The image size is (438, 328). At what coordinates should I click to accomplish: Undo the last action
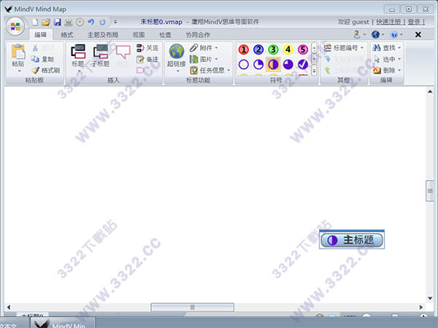(91, 22)
